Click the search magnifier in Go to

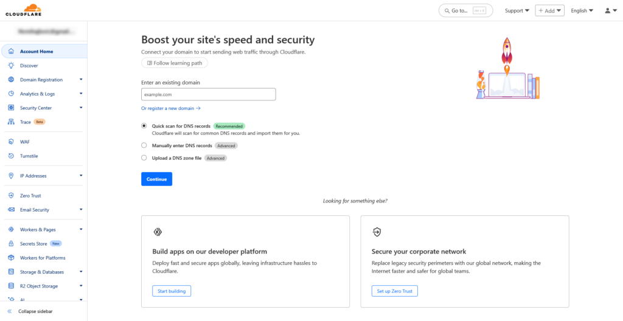point(447,11)
